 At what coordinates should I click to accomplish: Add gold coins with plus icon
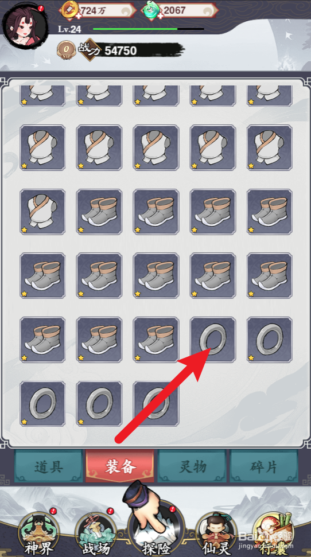78,16
